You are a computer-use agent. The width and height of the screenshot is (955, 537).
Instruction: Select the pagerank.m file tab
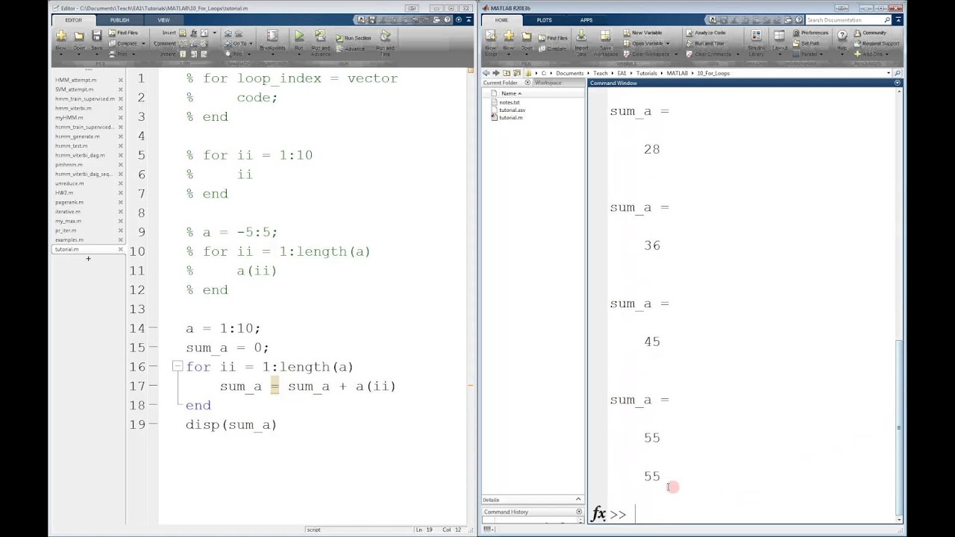coord(69,202)
